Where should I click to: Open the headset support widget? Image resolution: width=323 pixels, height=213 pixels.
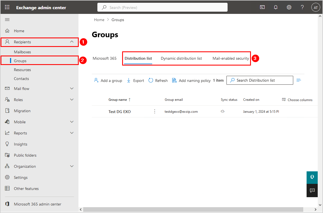click(x=312, y=177)
